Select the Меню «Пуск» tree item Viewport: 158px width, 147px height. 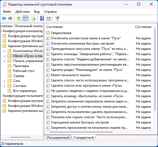click(x=28, y=56)
